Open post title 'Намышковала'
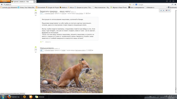The image size is (177, 99). (47, 48)
